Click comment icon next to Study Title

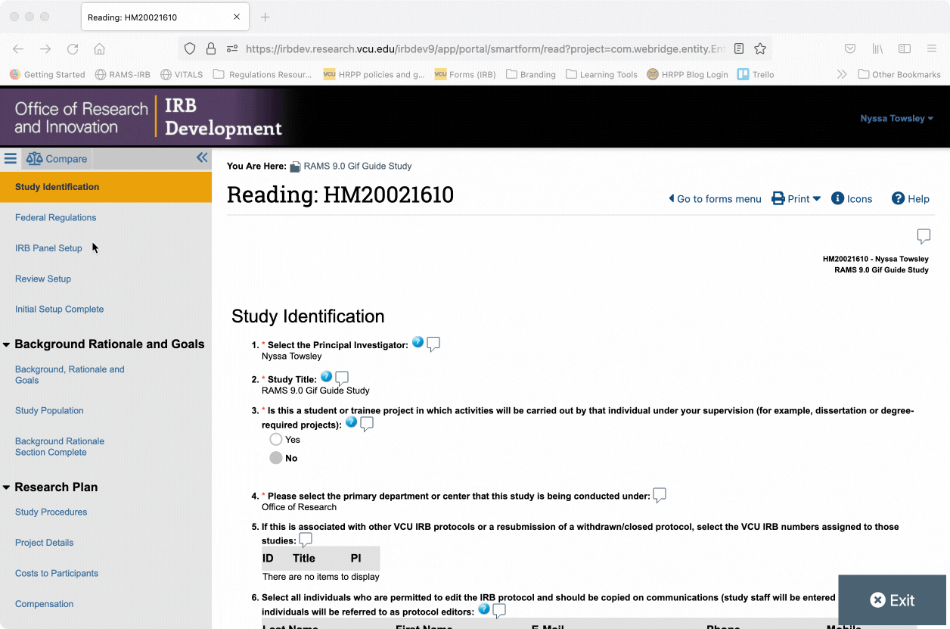click(x=342, y=378)
